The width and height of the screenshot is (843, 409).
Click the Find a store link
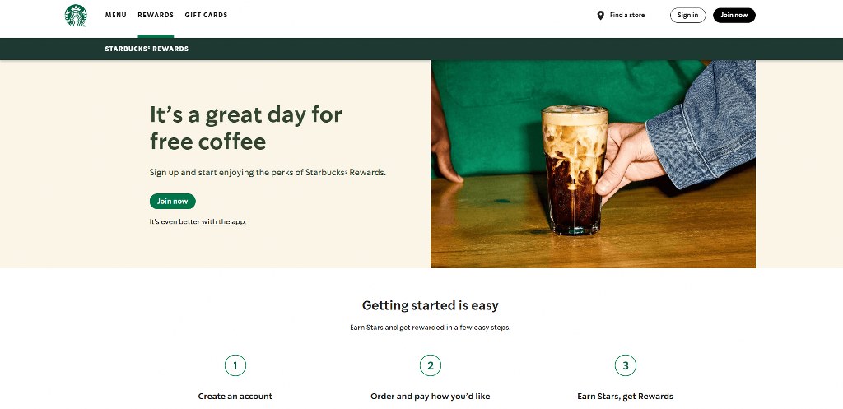tap(626, 15)
